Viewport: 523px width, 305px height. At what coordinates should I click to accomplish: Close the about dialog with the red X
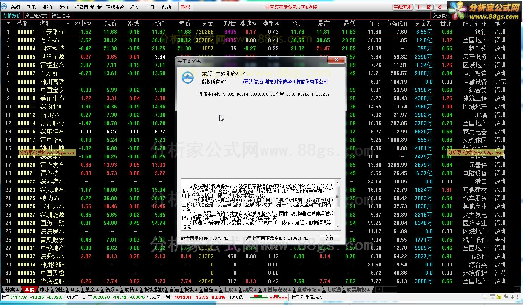336,60
